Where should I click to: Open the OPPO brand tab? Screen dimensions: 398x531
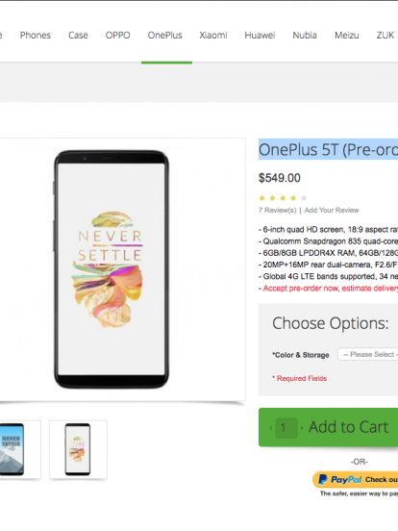coord(118,36)
